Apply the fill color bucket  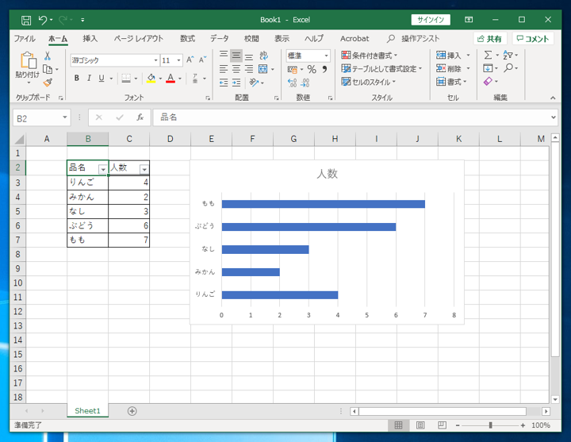coord(151,79)
